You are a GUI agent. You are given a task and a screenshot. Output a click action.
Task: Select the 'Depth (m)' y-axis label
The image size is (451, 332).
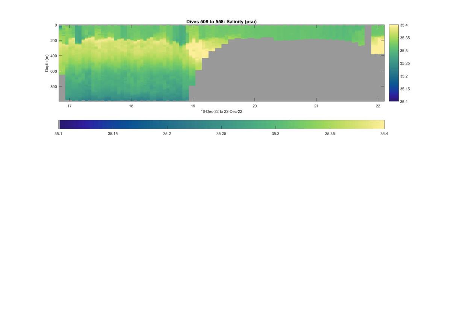[x=47, y=63]
